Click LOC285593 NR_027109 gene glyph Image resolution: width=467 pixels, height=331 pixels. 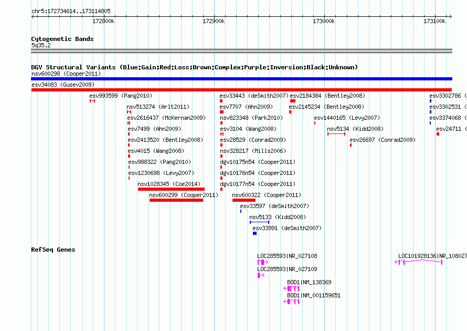[261, 275]
